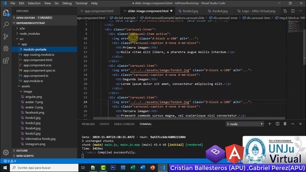The height and width of the screenshot is (172, 306).
Task: Open the File menu
Action: point(13,3)
